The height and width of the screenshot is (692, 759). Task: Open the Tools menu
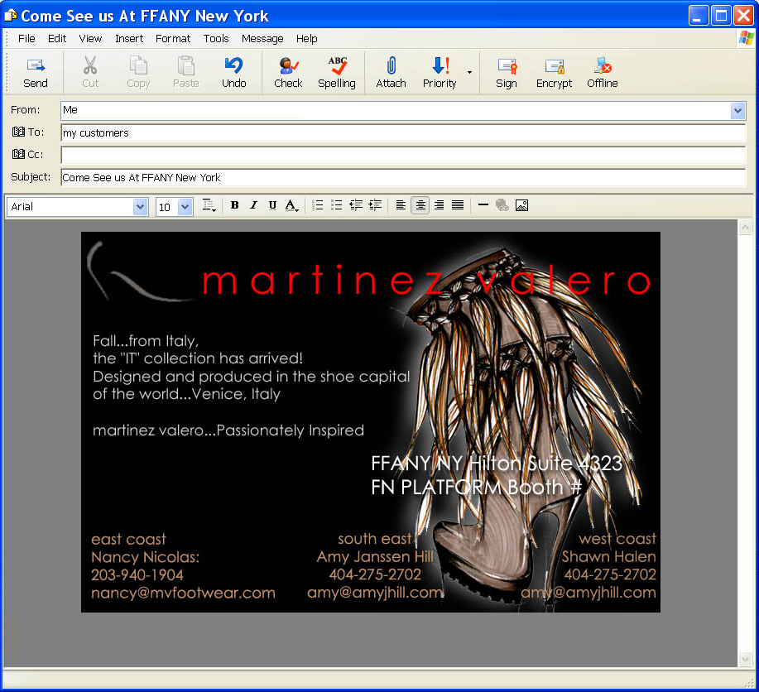click(216, 39)
